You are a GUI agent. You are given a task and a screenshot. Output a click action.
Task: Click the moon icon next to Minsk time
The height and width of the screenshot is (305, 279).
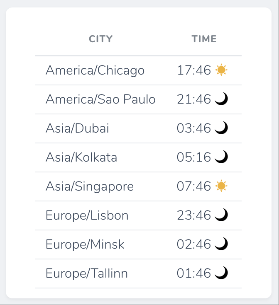coord(221,244)
